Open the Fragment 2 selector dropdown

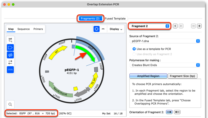[150, 26]
